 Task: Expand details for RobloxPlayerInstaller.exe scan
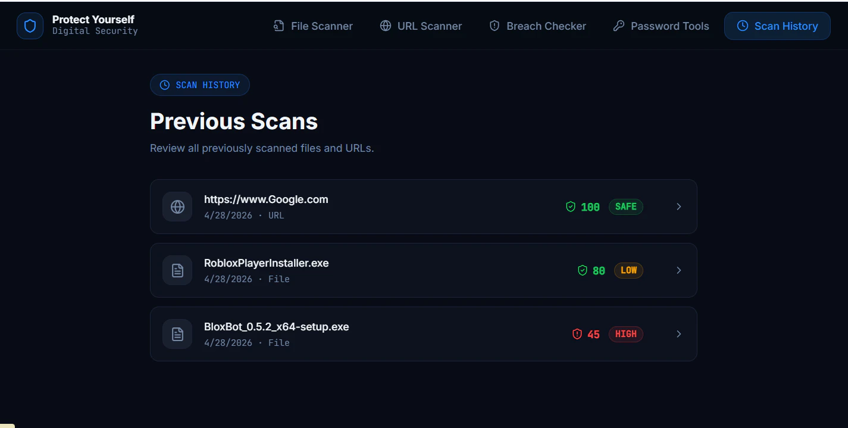(x=678, y=270)
